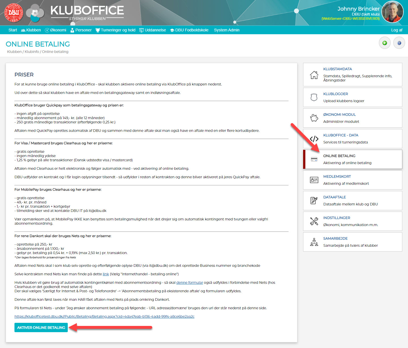
Task: Click the credit card Online Betaling icon
Action: click(x=314, y=159)
